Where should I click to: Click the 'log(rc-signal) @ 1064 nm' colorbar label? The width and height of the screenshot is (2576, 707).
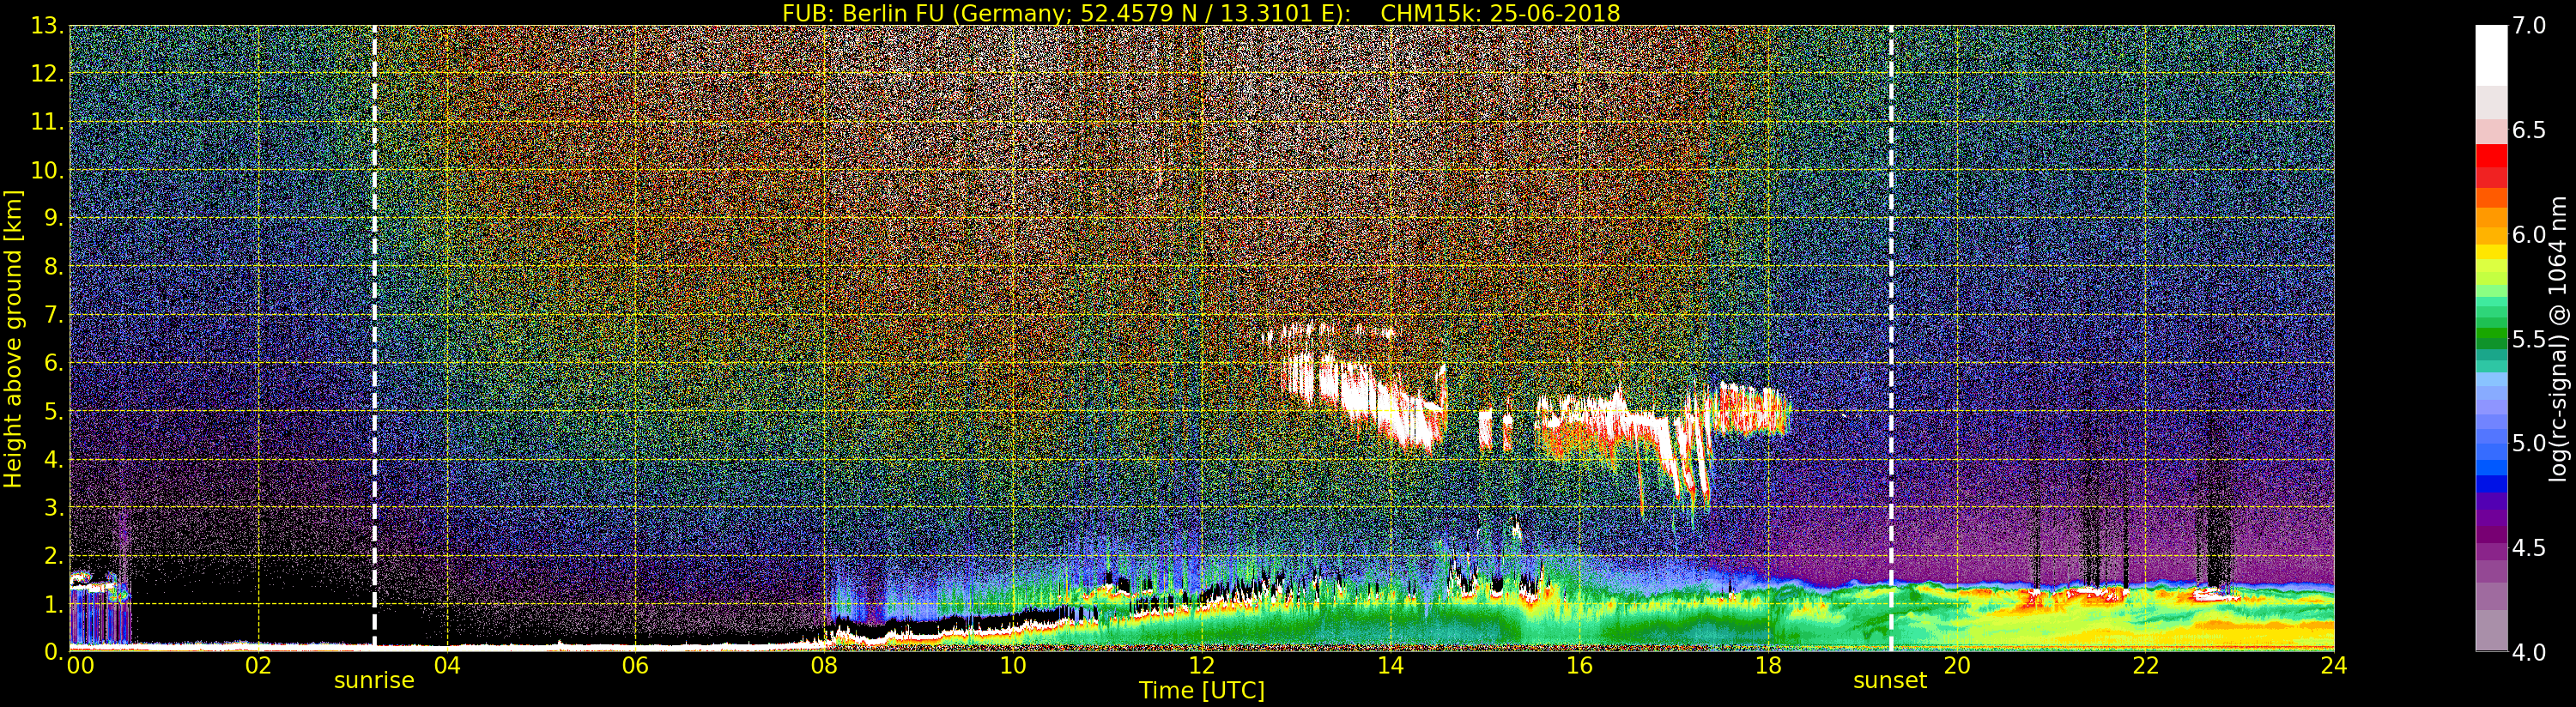(2558, 338)
